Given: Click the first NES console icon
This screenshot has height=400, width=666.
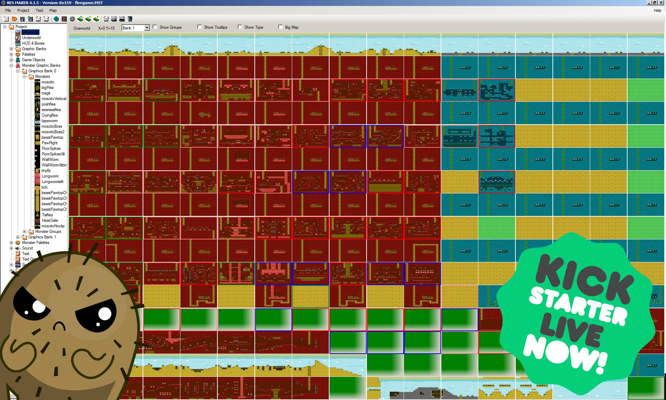Looking at the screenshot, I should tap(114, 19).
